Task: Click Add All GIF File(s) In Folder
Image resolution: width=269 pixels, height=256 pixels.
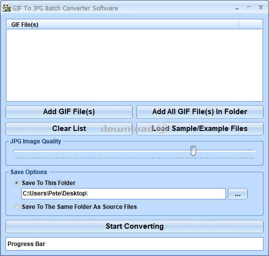Action: [x=200, y=112]
